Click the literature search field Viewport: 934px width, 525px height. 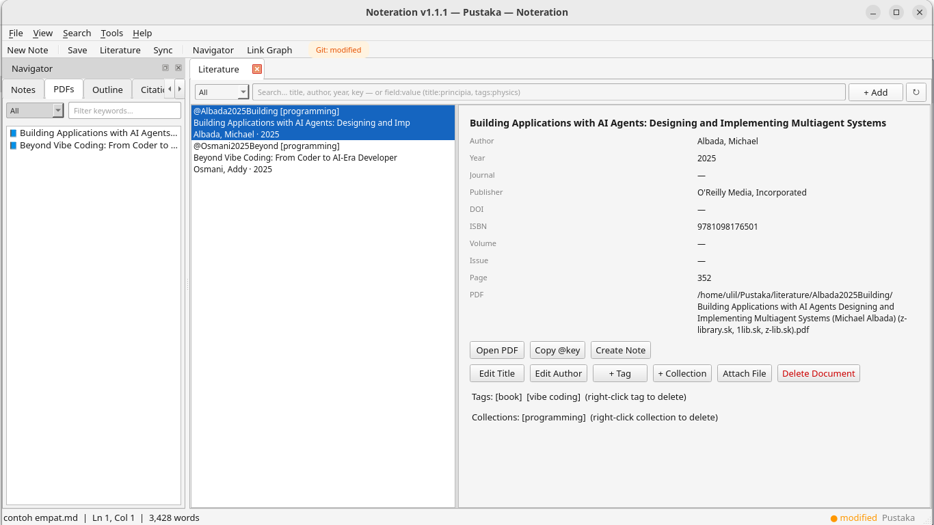[549, 92]
